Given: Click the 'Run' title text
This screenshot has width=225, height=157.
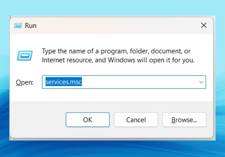Looking at the screenshot, I should coord(31,25).
